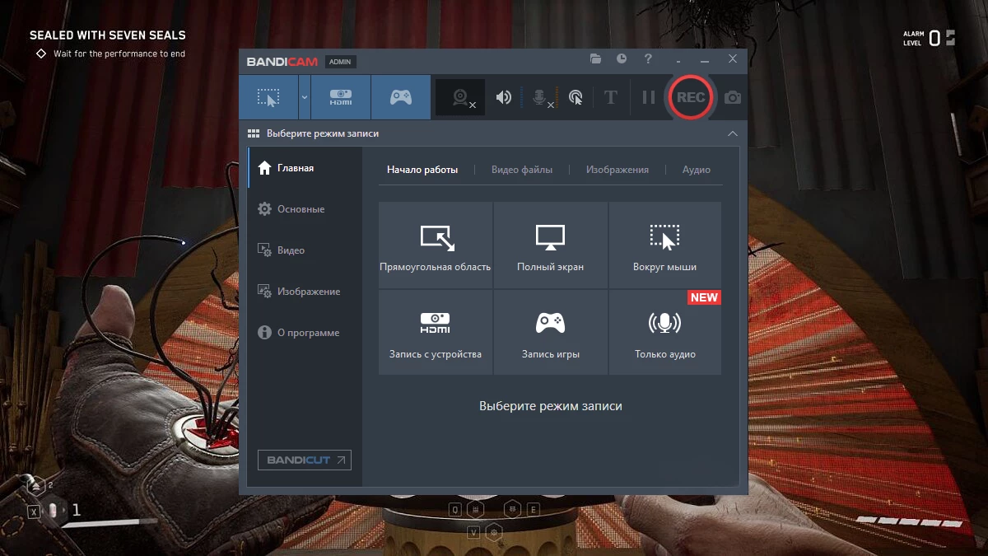This screenshot has width=988, height=556.
Task: Switch to Начало работы tab
Action: coord(422,170)
